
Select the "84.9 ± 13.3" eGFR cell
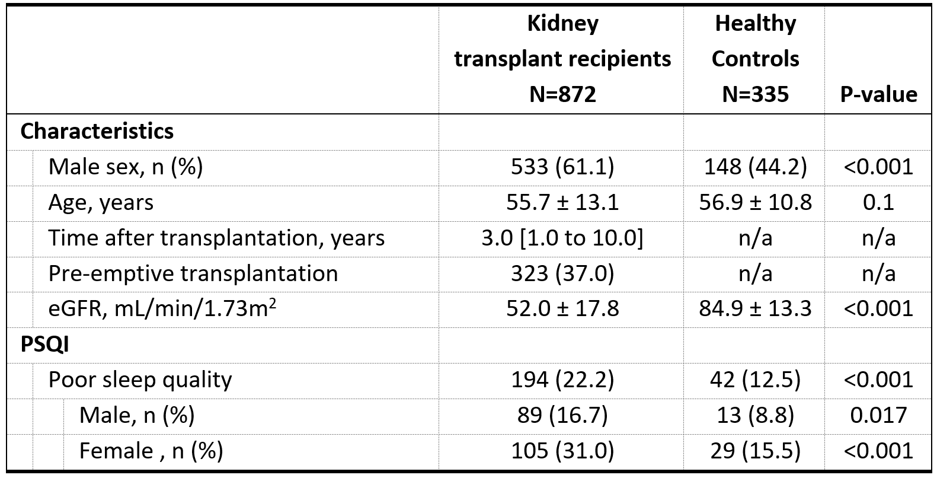click(755, 308)
